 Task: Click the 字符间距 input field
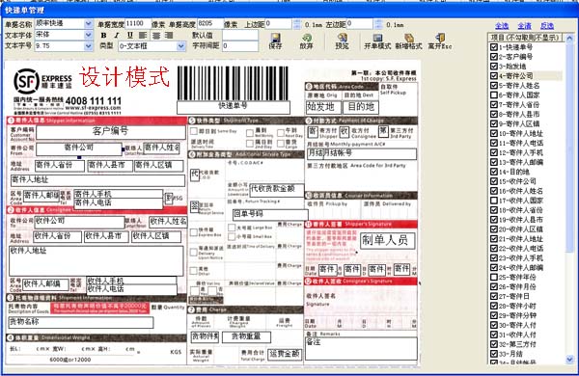point(240,46)
